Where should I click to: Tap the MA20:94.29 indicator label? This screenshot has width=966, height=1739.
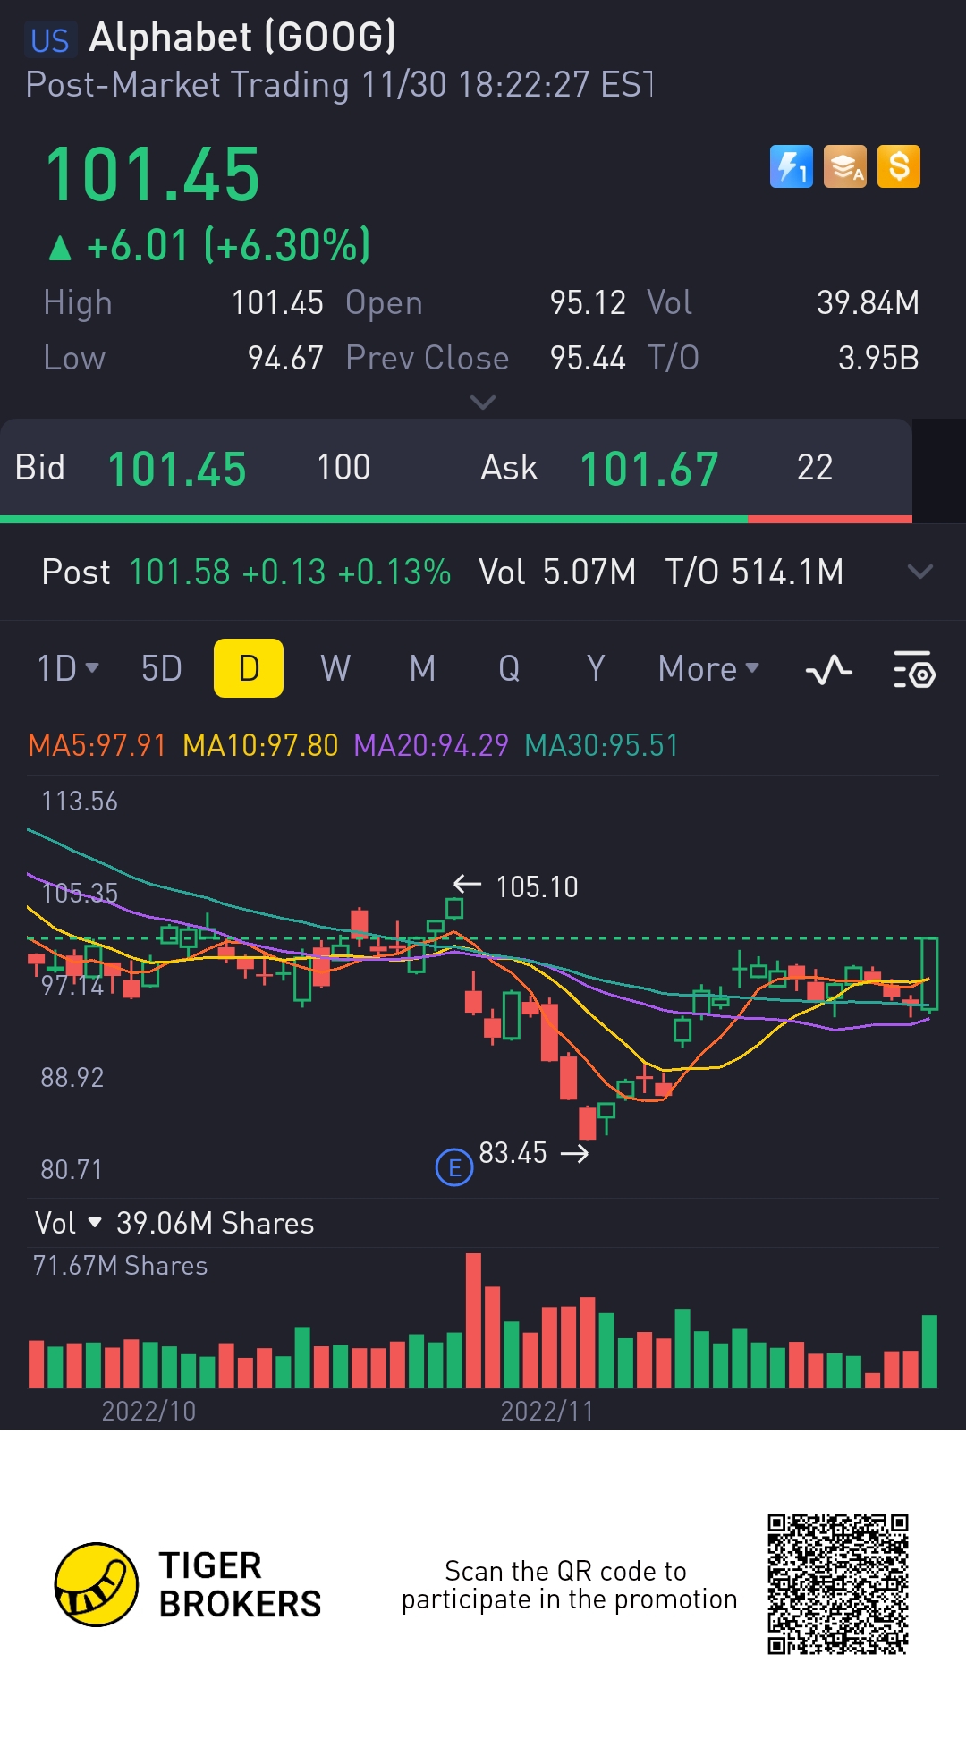[x=431, y=745]
